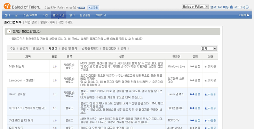Viewport: 254px width, 129px height.
Task: Select the 카테고리 글 더 보기 title
Action: [x=21, y=120]
